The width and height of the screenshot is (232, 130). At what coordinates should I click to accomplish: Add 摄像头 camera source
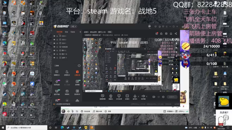tap(111, 97)
